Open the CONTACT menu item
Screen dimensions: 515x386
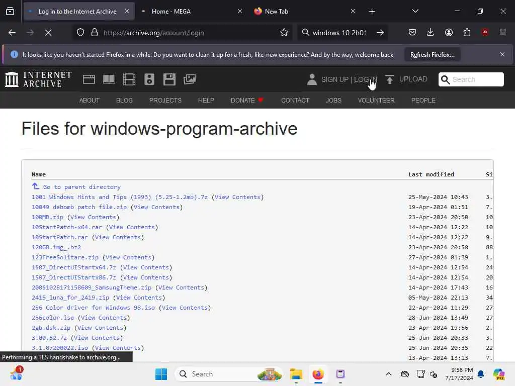[x=295, y=101]
